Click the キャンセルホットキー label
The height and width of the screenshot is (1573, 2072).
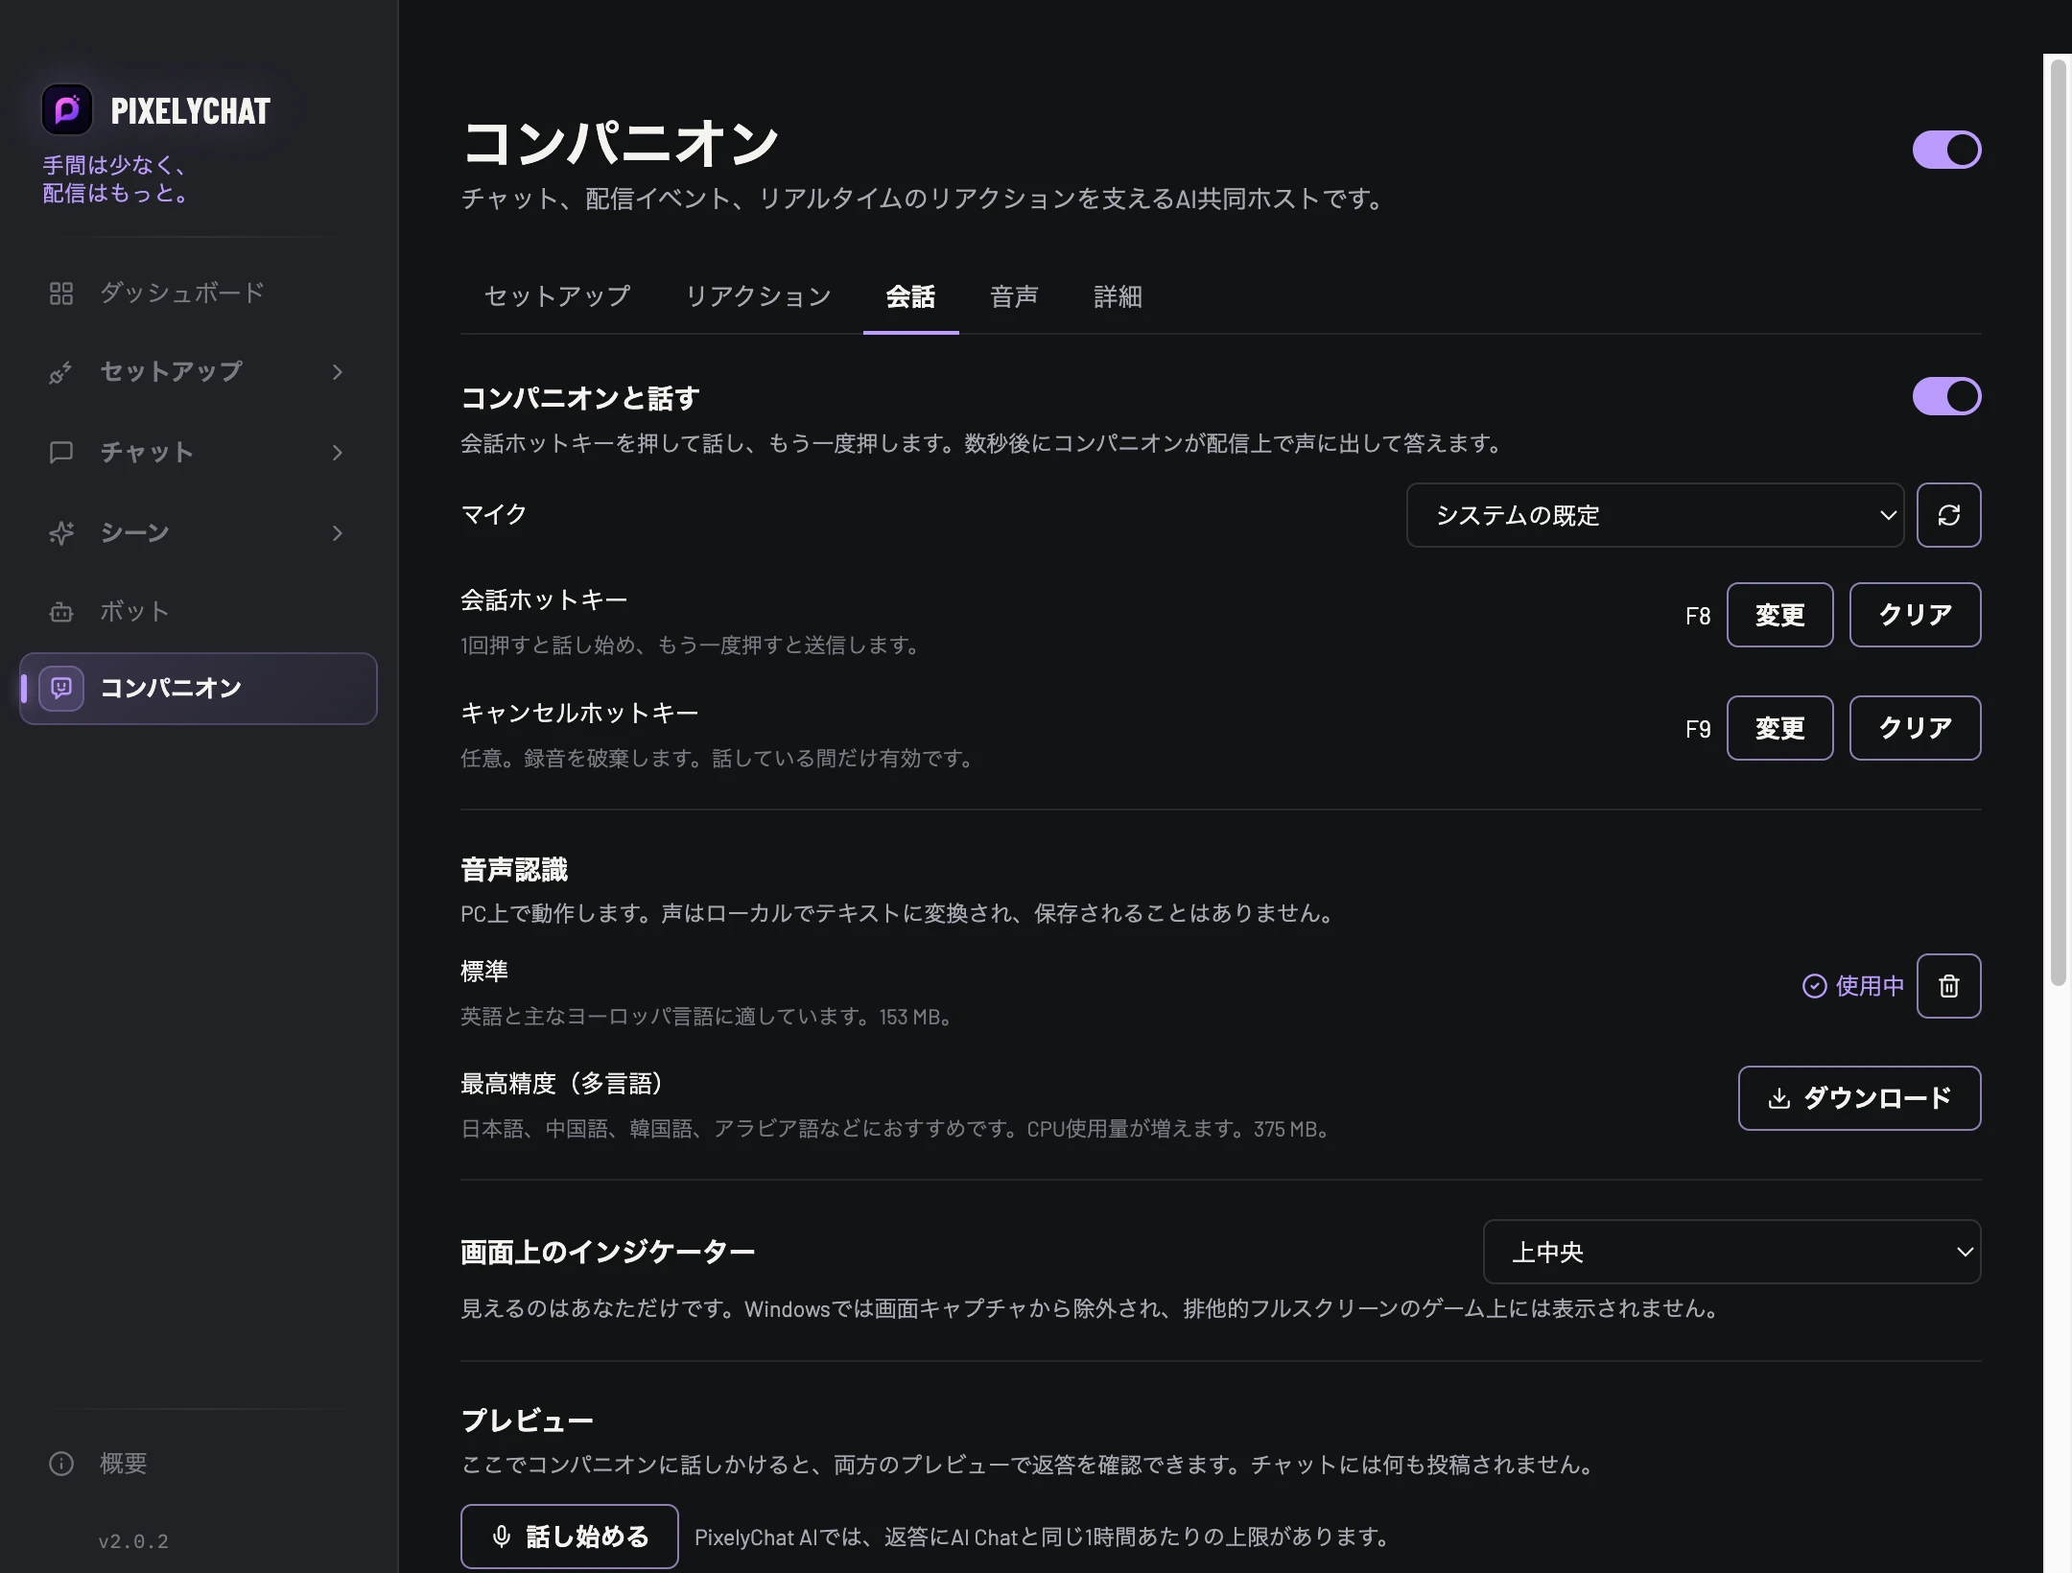tap(579, 713)
